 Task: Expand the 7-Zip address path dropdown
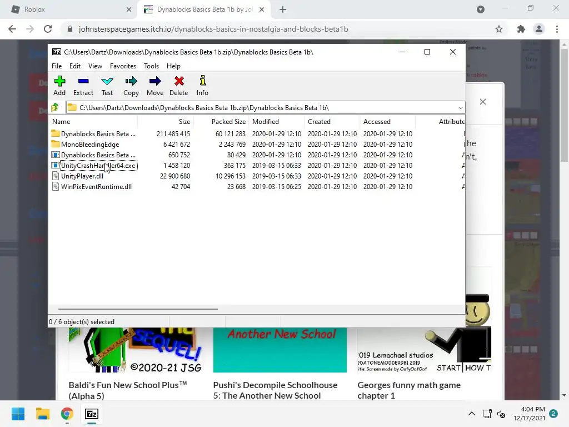pos(460,108)
